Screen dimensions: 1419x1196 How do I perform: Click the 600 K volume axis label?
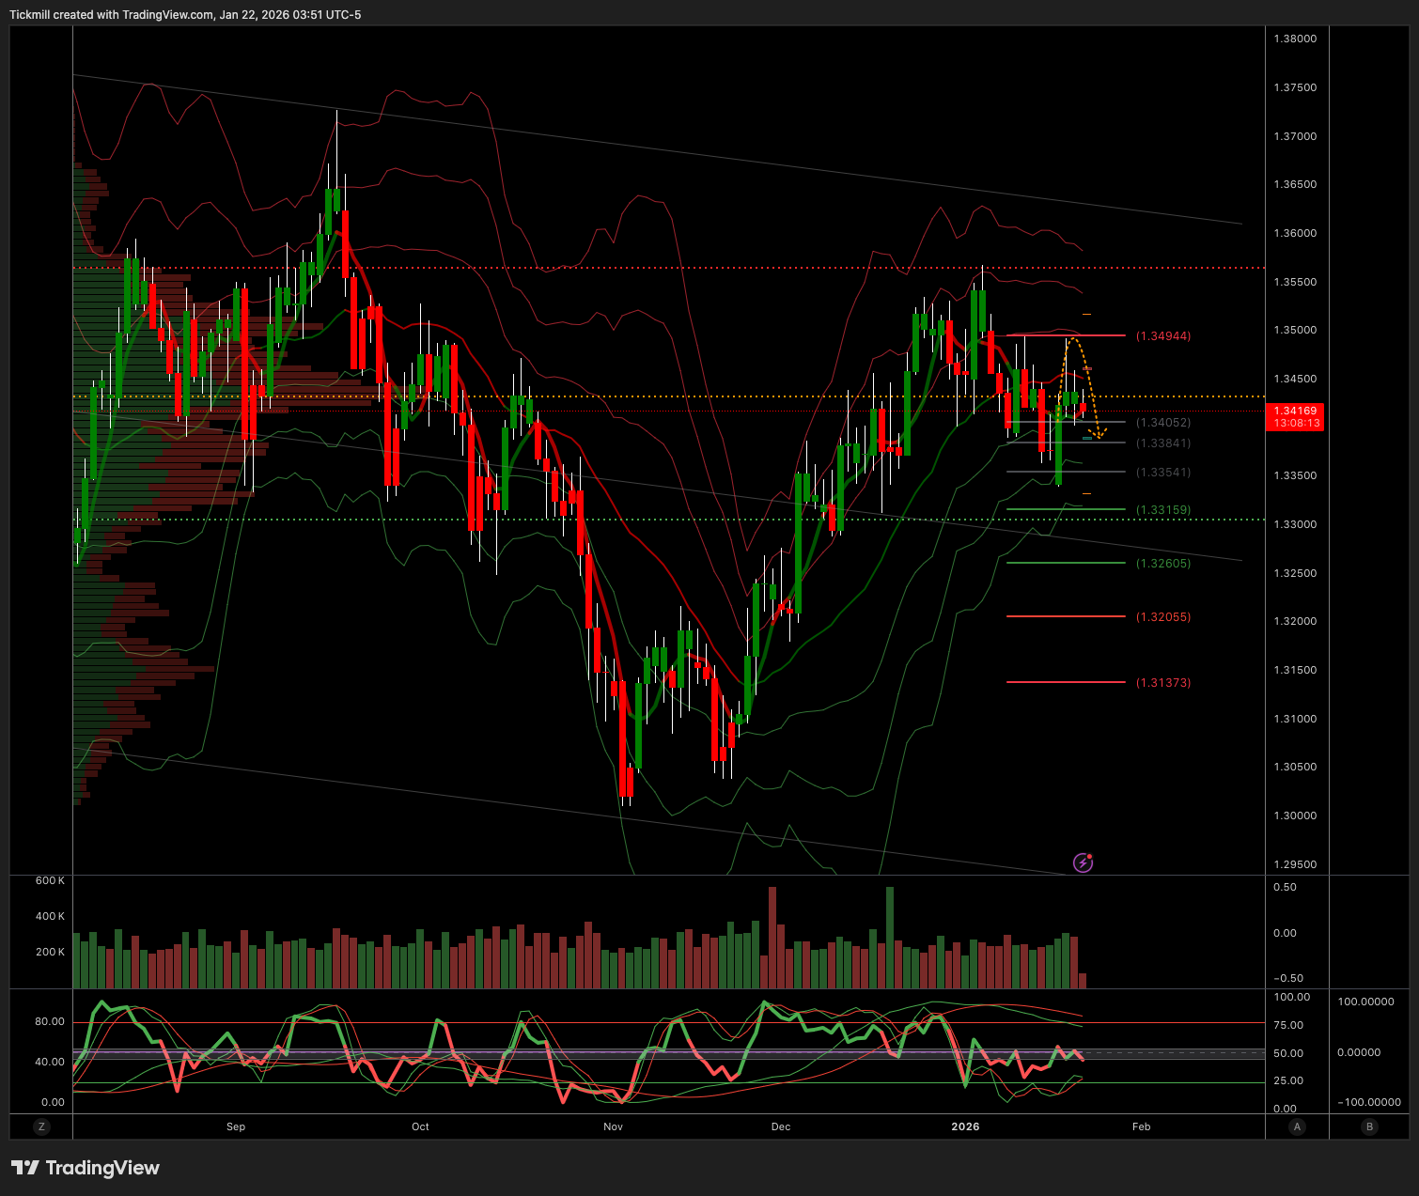point(50,880)
